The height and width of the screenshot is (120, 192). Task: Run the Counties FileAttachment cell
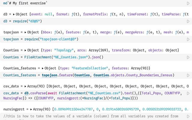click(x=188, y=57)
